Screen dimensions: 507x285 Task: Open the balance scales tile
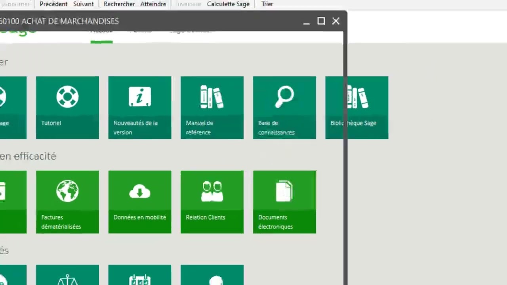tap(67, 275)
